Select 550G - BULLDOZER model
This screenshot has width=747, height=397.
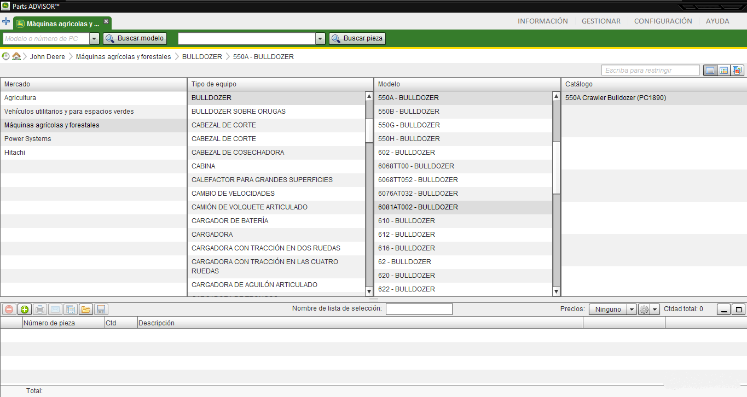pyautogui.click(x=464, y=125)
